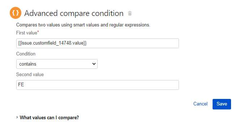
Task: Click the Advanced compare condition heading
Action: [x=74, y=13]
